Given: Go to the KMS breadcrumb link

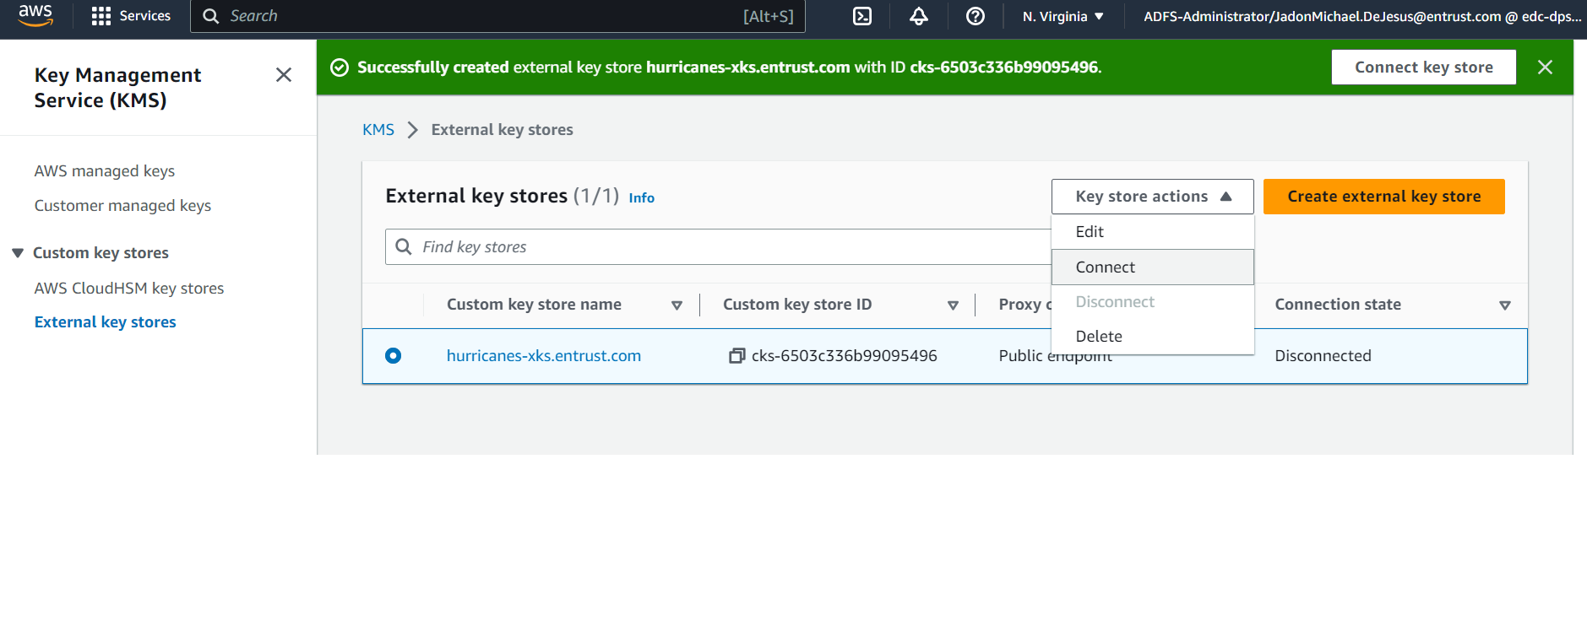Looking at the screenshot, I should 378,130.
